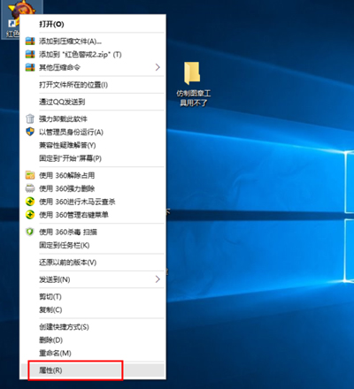Choose 添加到 "红色警戒2.zip"(T) entry
The width and height of the screenshot is (354, 389).
(x=92, y=54)
